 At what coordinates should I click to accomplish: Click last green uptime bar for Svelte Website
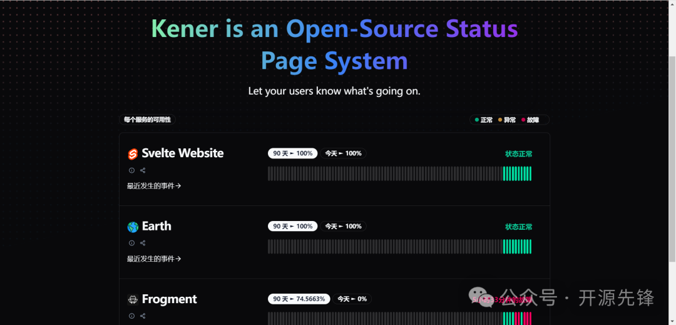[530, 173]
